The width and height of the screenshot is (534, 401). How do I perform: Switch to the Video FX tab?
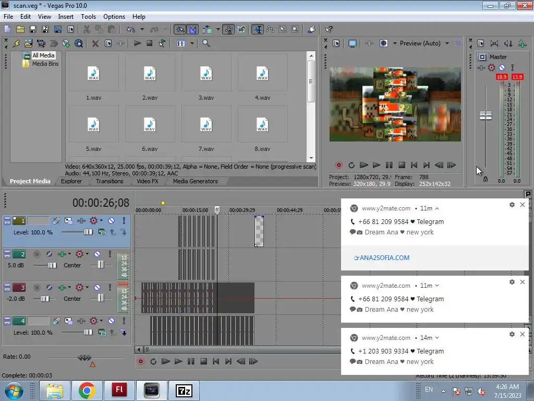coord(148,181)
